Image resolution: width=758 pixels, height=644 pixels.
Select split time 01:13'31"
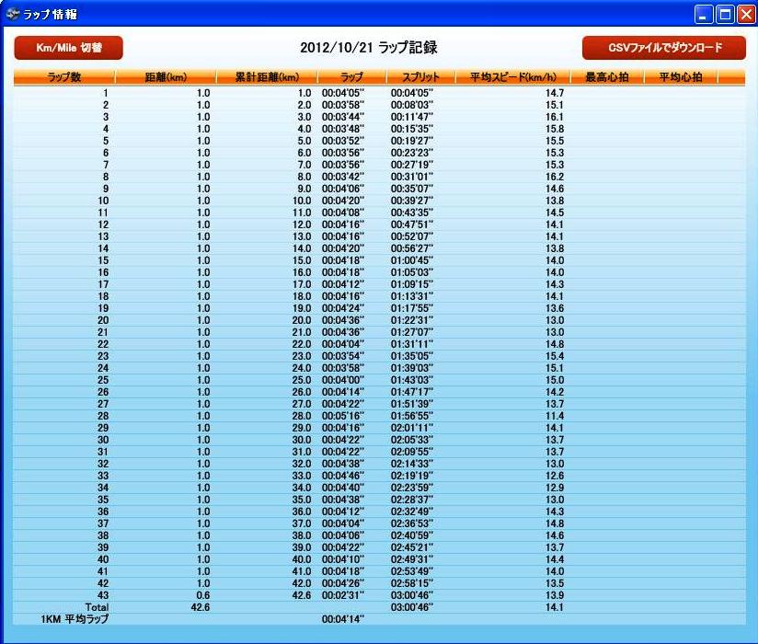click(412, 296)
